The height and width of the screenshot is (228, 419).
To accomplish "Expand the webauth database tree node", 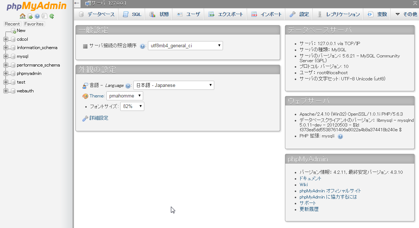I will [x=5, y=91].
